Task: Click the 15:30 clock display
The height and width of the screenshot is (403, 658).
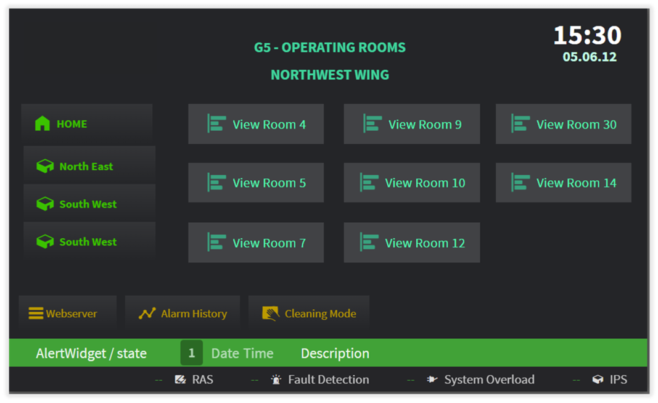Action: 587,35
